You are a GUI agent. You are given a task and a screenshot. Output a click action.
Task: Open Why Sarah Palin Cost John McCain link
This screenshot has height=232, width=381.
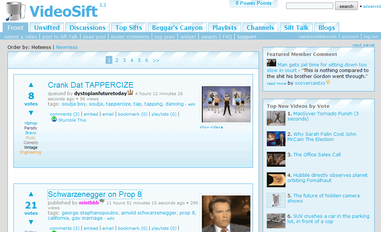click(x=322, y=137)
